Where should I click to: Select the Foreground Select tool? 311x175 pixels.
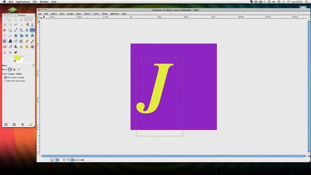pos(5,30)
